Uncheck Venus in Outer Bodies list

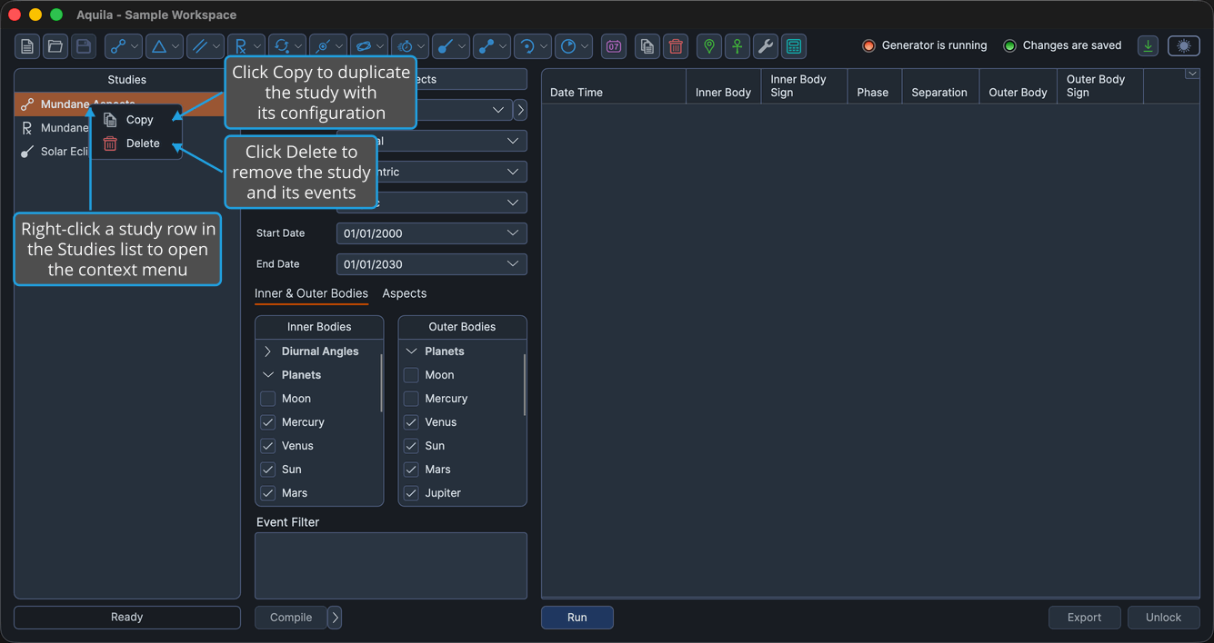coord(411,422)
